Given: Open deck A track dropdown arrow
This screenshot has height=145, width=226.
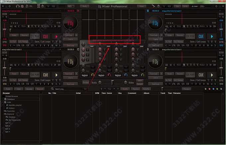Looking at the screenshot, I should coord(60,11).
